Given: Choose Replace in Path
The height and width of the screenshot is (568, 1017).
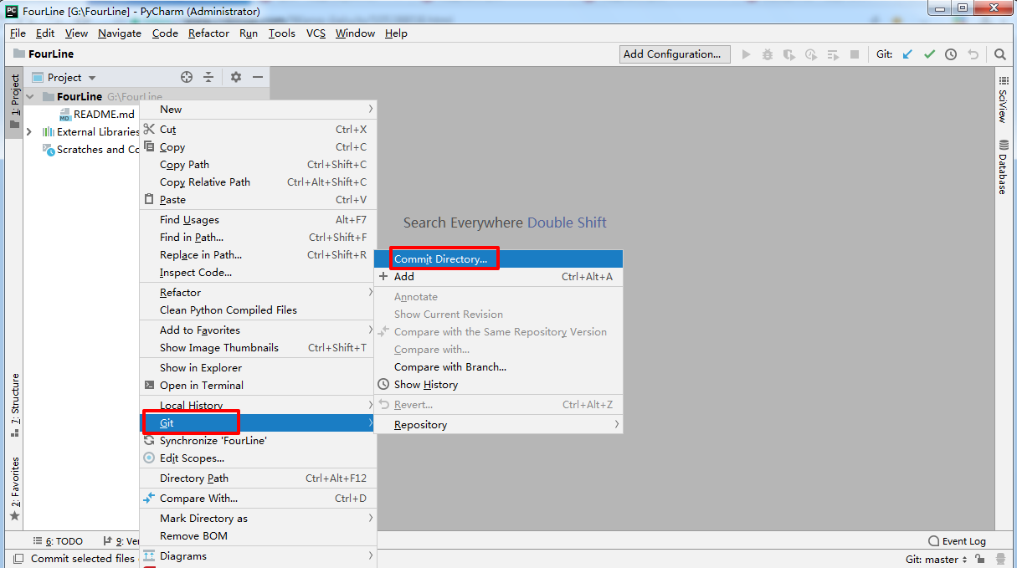Looking at the screenshot, I should (x=258, y=255).
